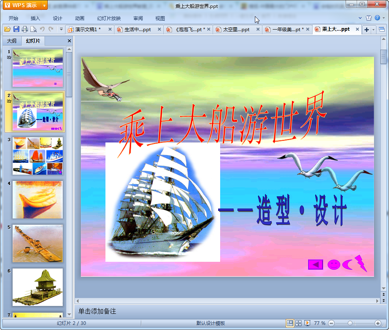The height and width of the screenshot is (330, 389).
Task: Click the Print icon
Action: [24, 29]
